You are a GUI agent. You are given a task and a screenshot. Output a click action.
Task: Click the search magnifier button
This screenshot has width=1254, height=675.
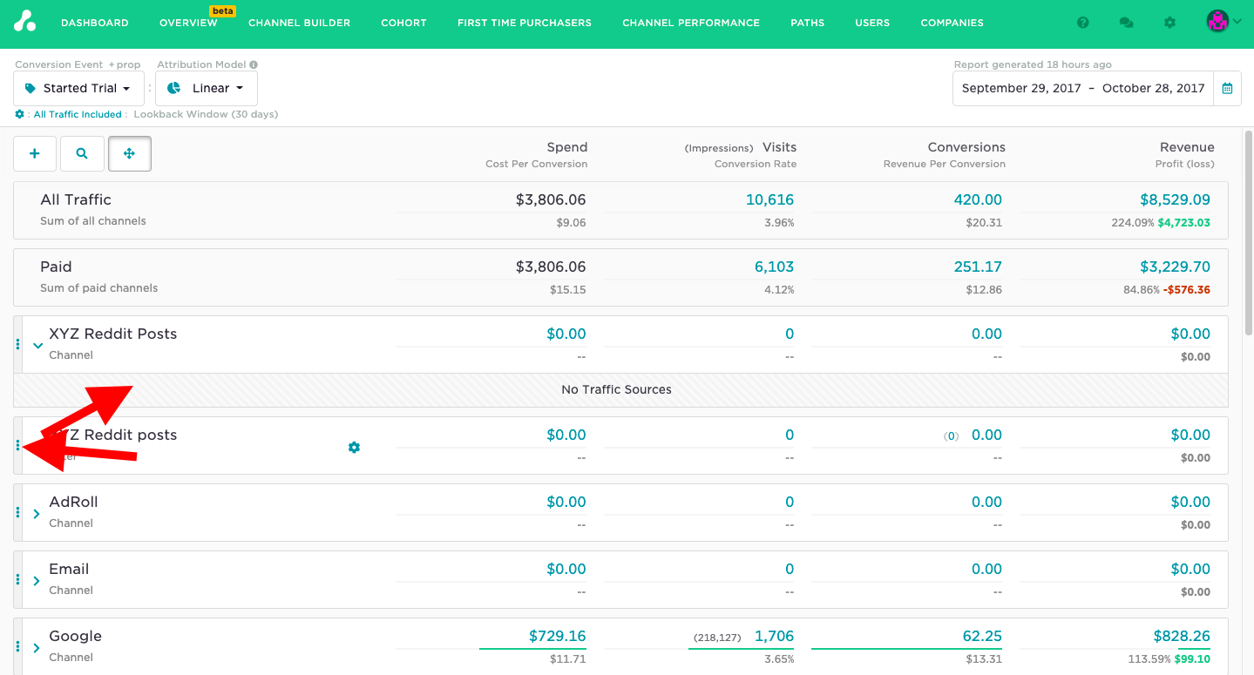coord(82,153)
